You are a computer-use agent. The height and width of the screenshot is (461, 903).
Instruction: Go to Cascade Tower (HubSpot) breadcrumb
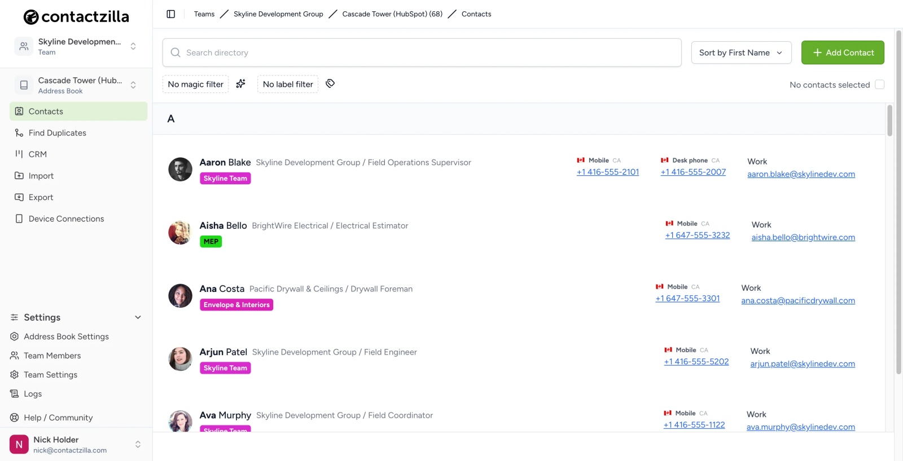392,14
